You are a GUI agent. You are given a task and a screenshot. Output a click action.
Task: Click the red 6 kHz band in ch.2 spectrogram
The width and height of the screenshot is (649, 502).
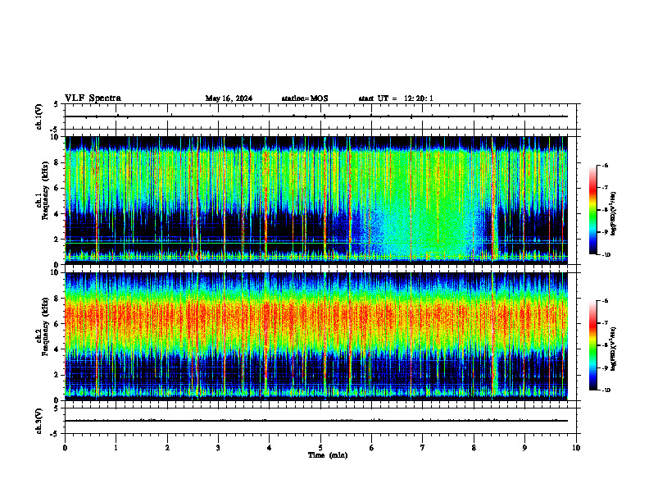[316, 317]
